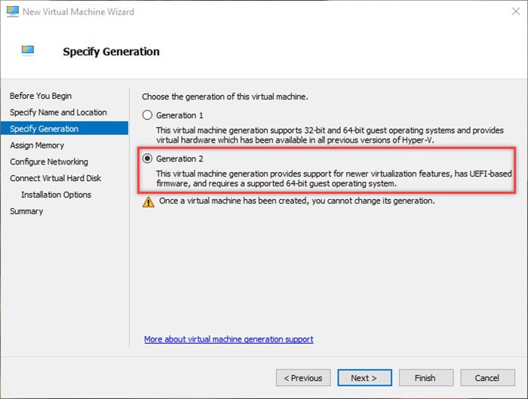Jump to the Assign Memory step
Screen dimensions: 528x399
click(37, 146)
